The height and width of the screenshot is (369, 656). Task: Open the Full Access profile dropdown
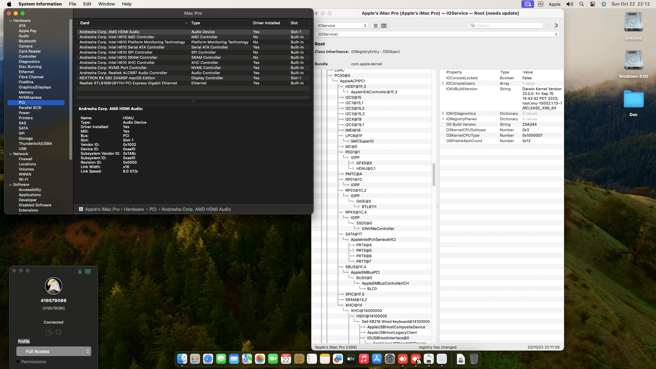point(54,351)
